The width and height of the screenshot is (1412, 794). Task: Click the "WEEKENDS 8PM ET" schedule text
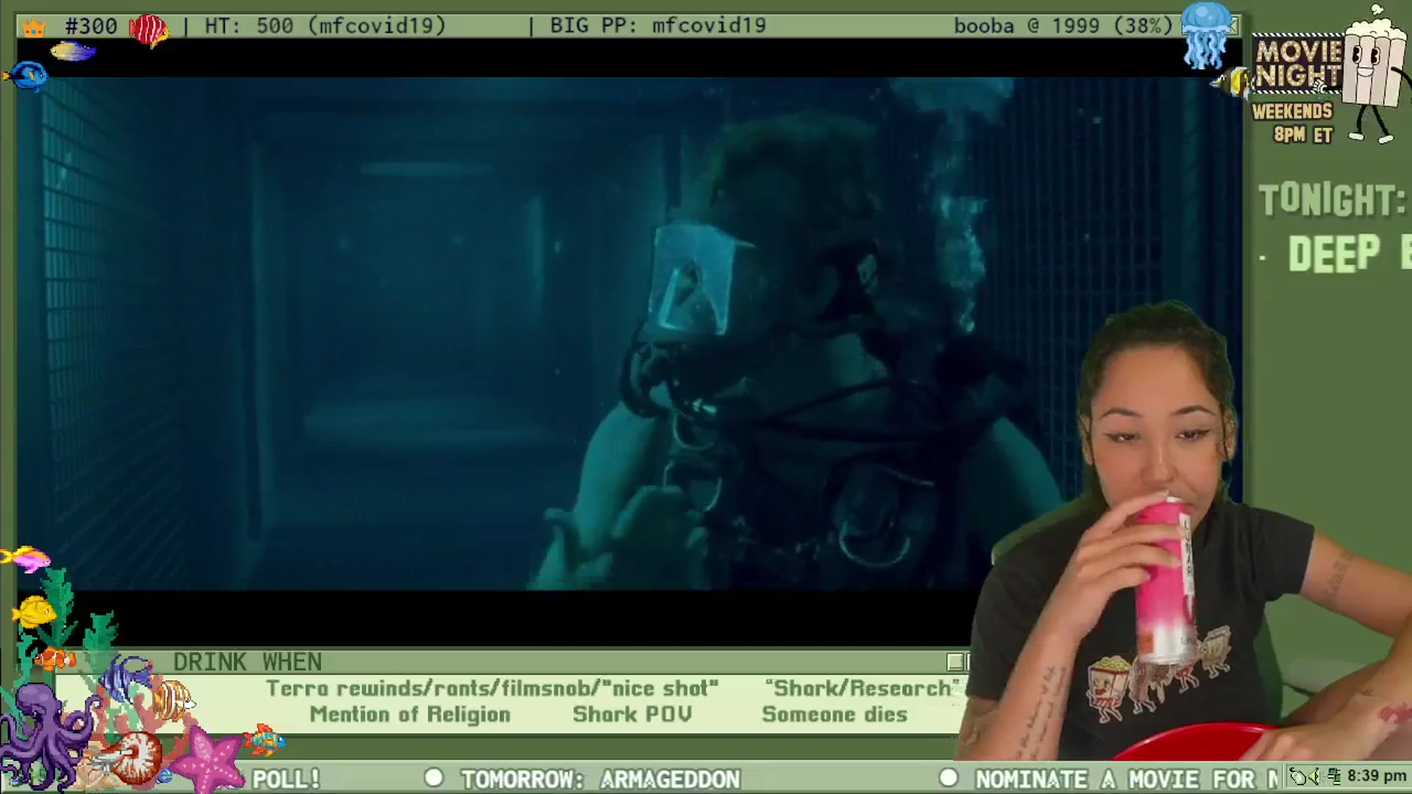1292,124
